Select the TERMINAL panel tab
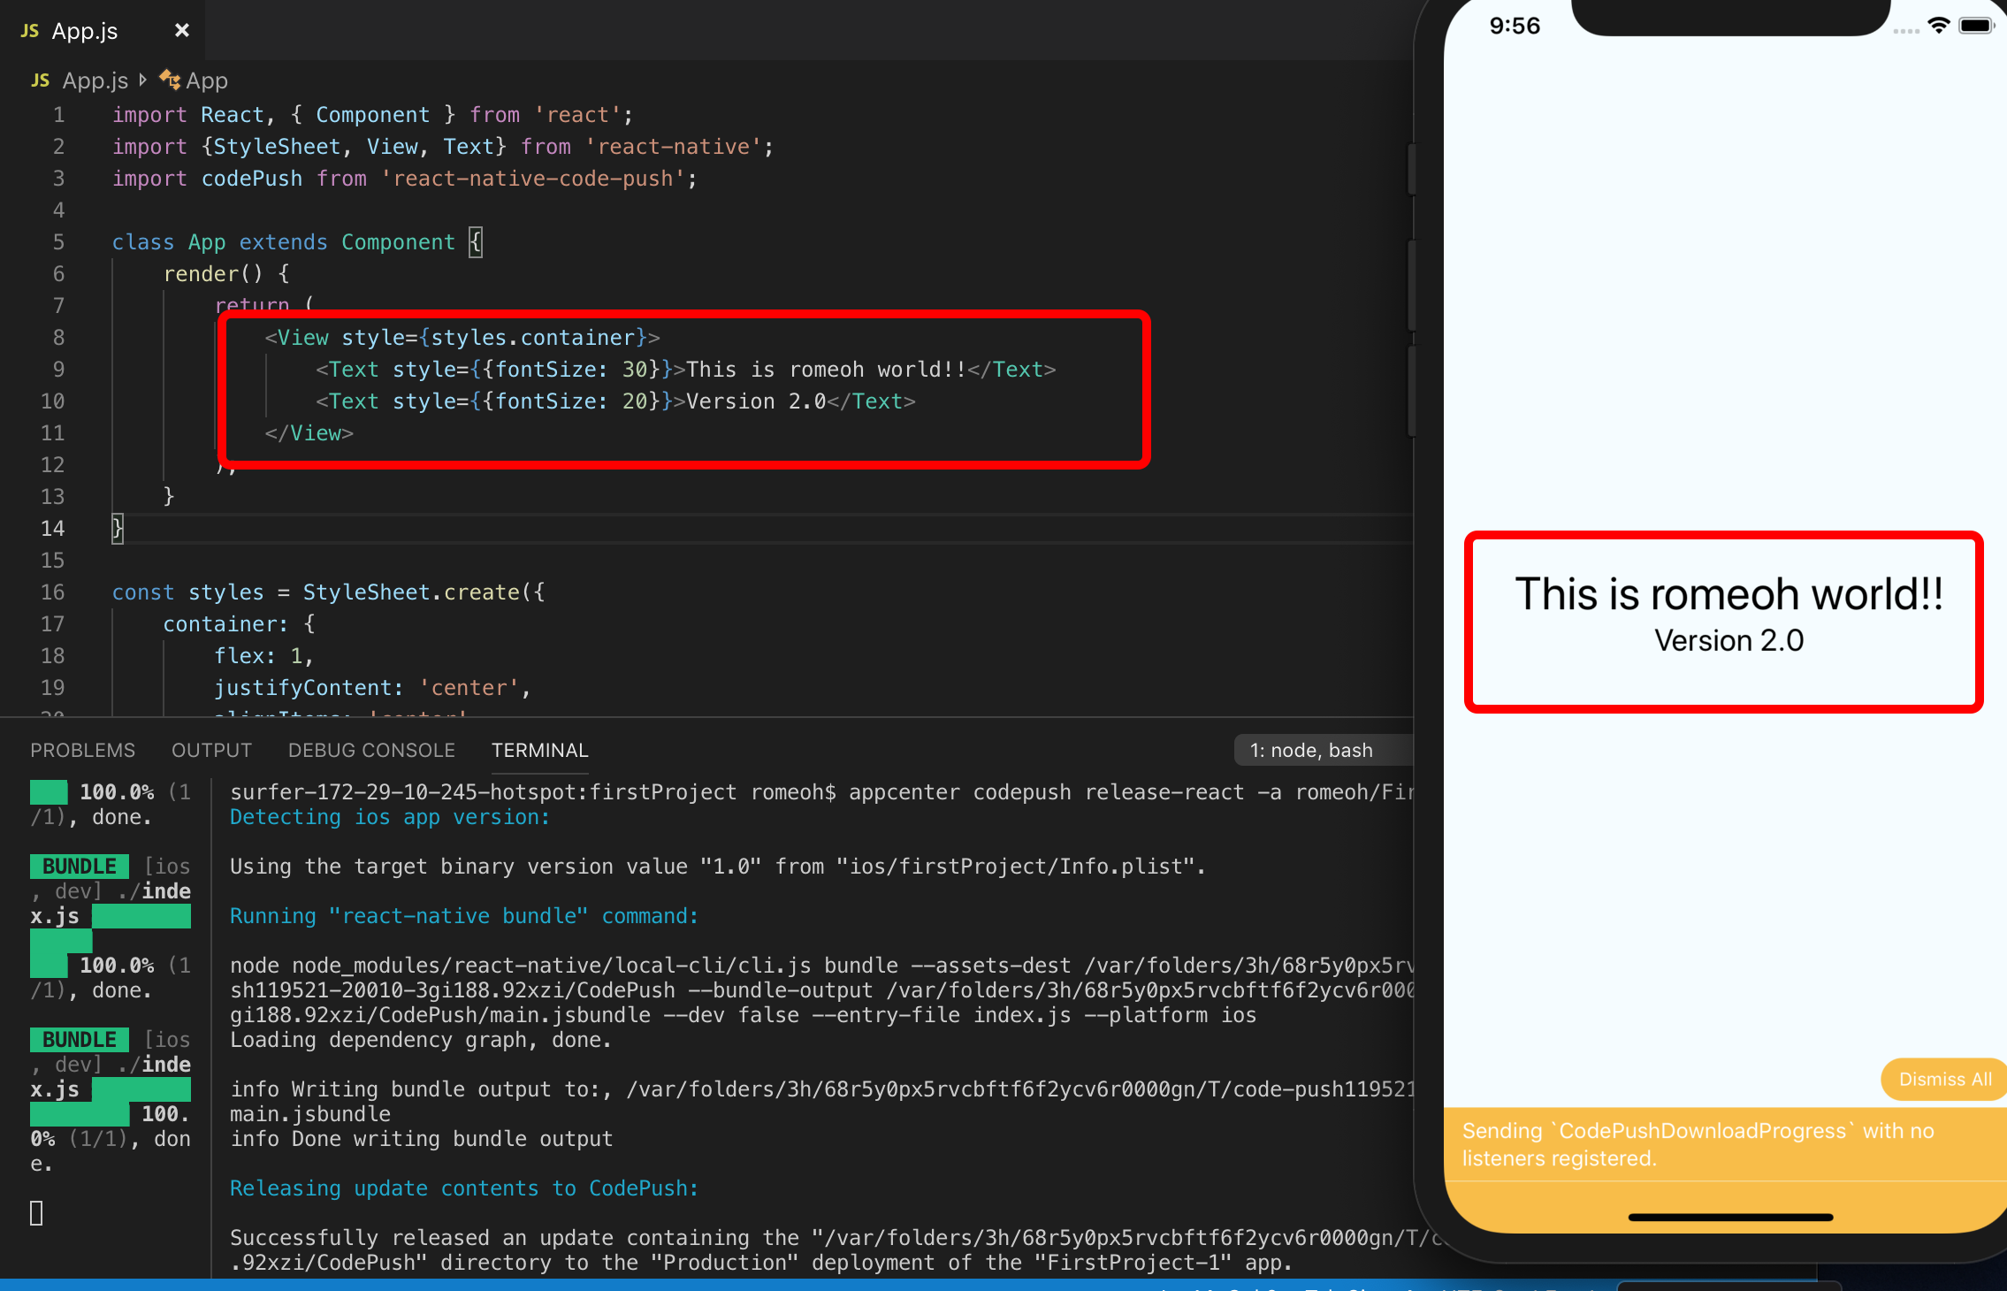 coord(539,750)
